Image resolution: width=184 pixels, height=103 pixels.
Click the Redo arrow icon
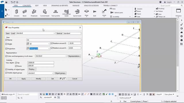[x=14, y=2]
